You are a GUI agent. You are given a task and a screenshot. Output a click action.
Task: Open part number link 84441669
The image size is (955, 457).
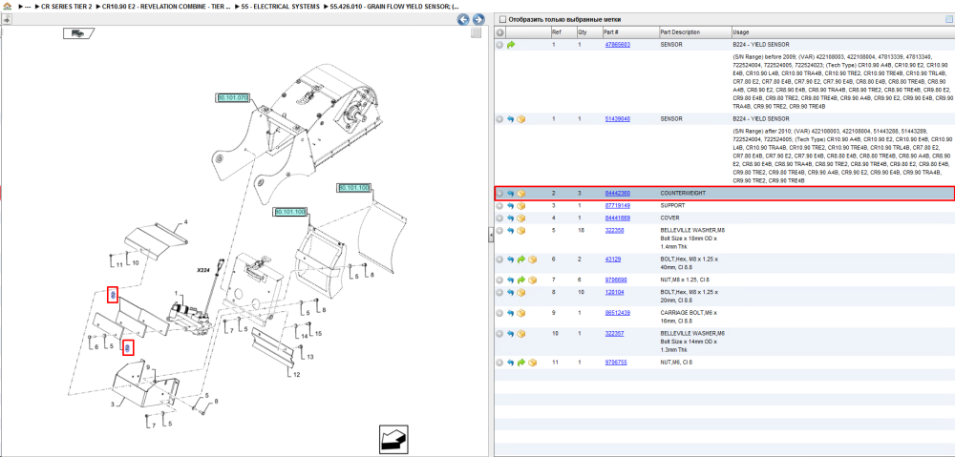click(x=617, y=218)
